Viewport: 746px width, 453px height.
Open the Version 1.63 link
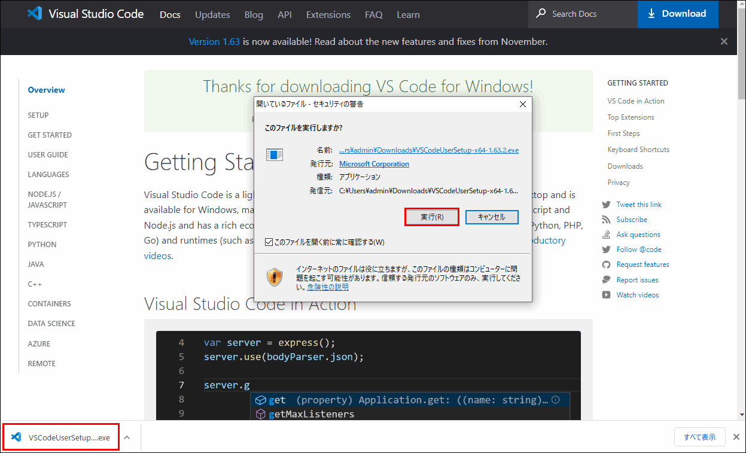[x=214, y=41]
